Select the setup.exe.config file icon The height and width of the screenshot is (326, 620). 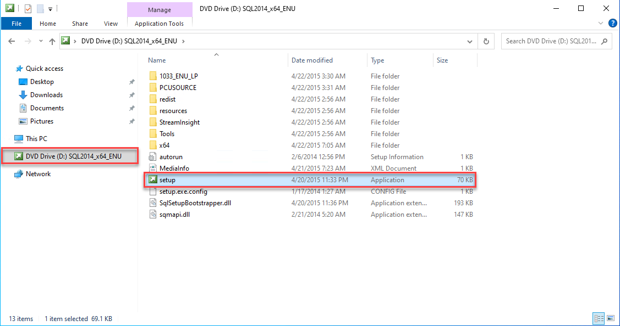152,192
